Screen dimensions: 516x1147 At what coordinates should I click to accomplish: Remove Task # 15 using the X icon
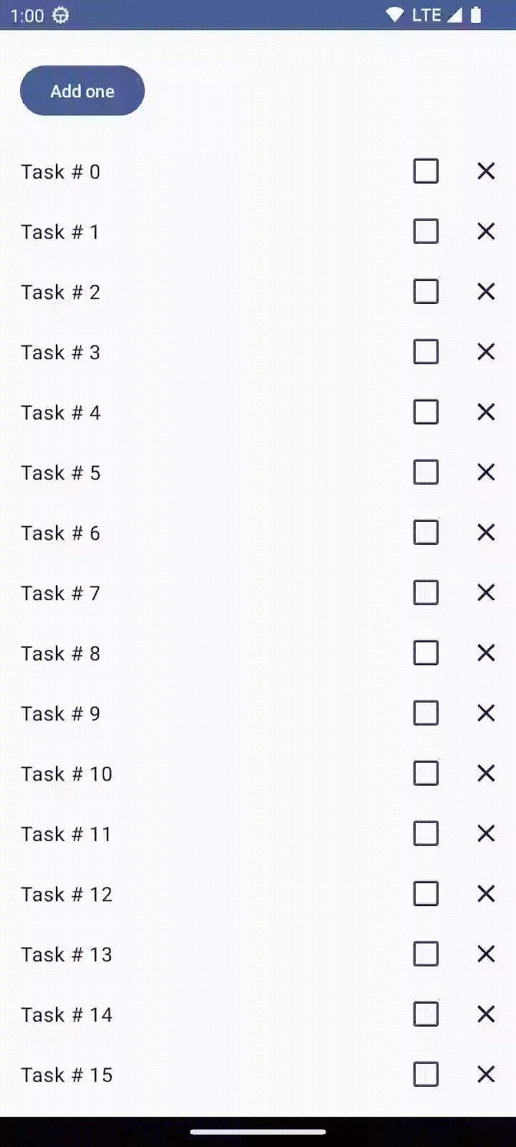pos(485,1074)
